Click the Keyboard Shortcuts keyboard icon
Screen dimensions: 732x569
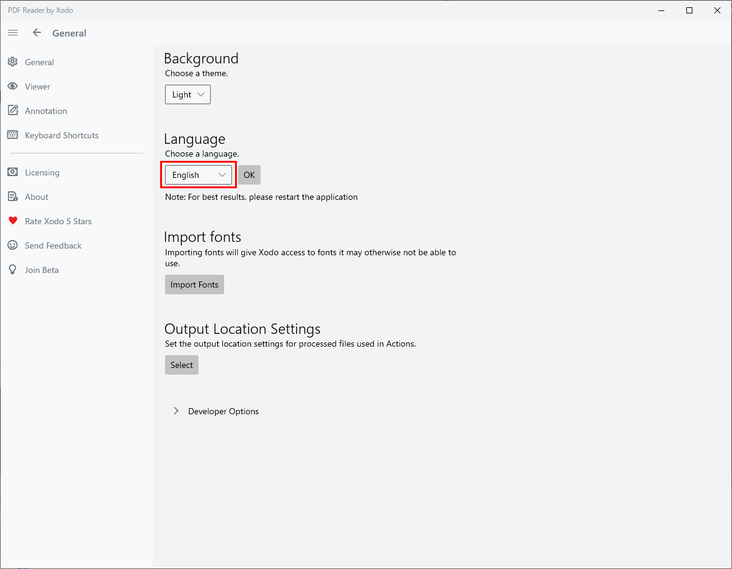[x=12, y=135]
